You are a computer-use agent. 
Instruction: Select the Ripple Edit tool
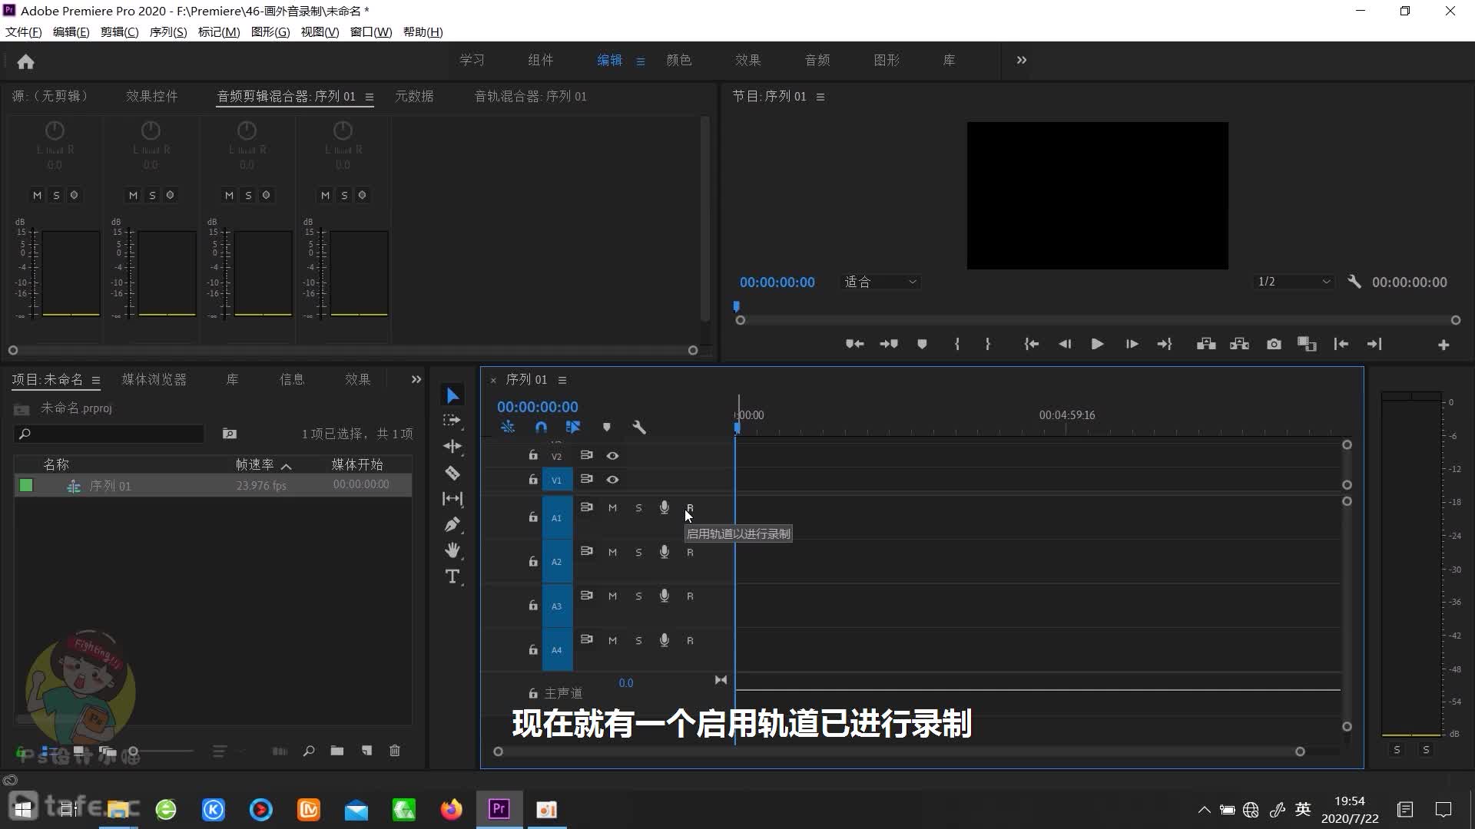pyautogui.click(x=452, y=446)
